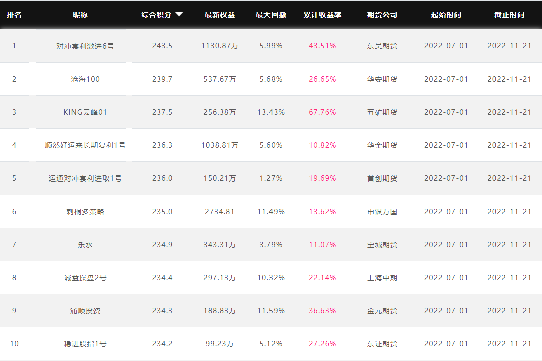
Task: Select score value 237.5
Action: pyautogui.click(x=162, y=112)
